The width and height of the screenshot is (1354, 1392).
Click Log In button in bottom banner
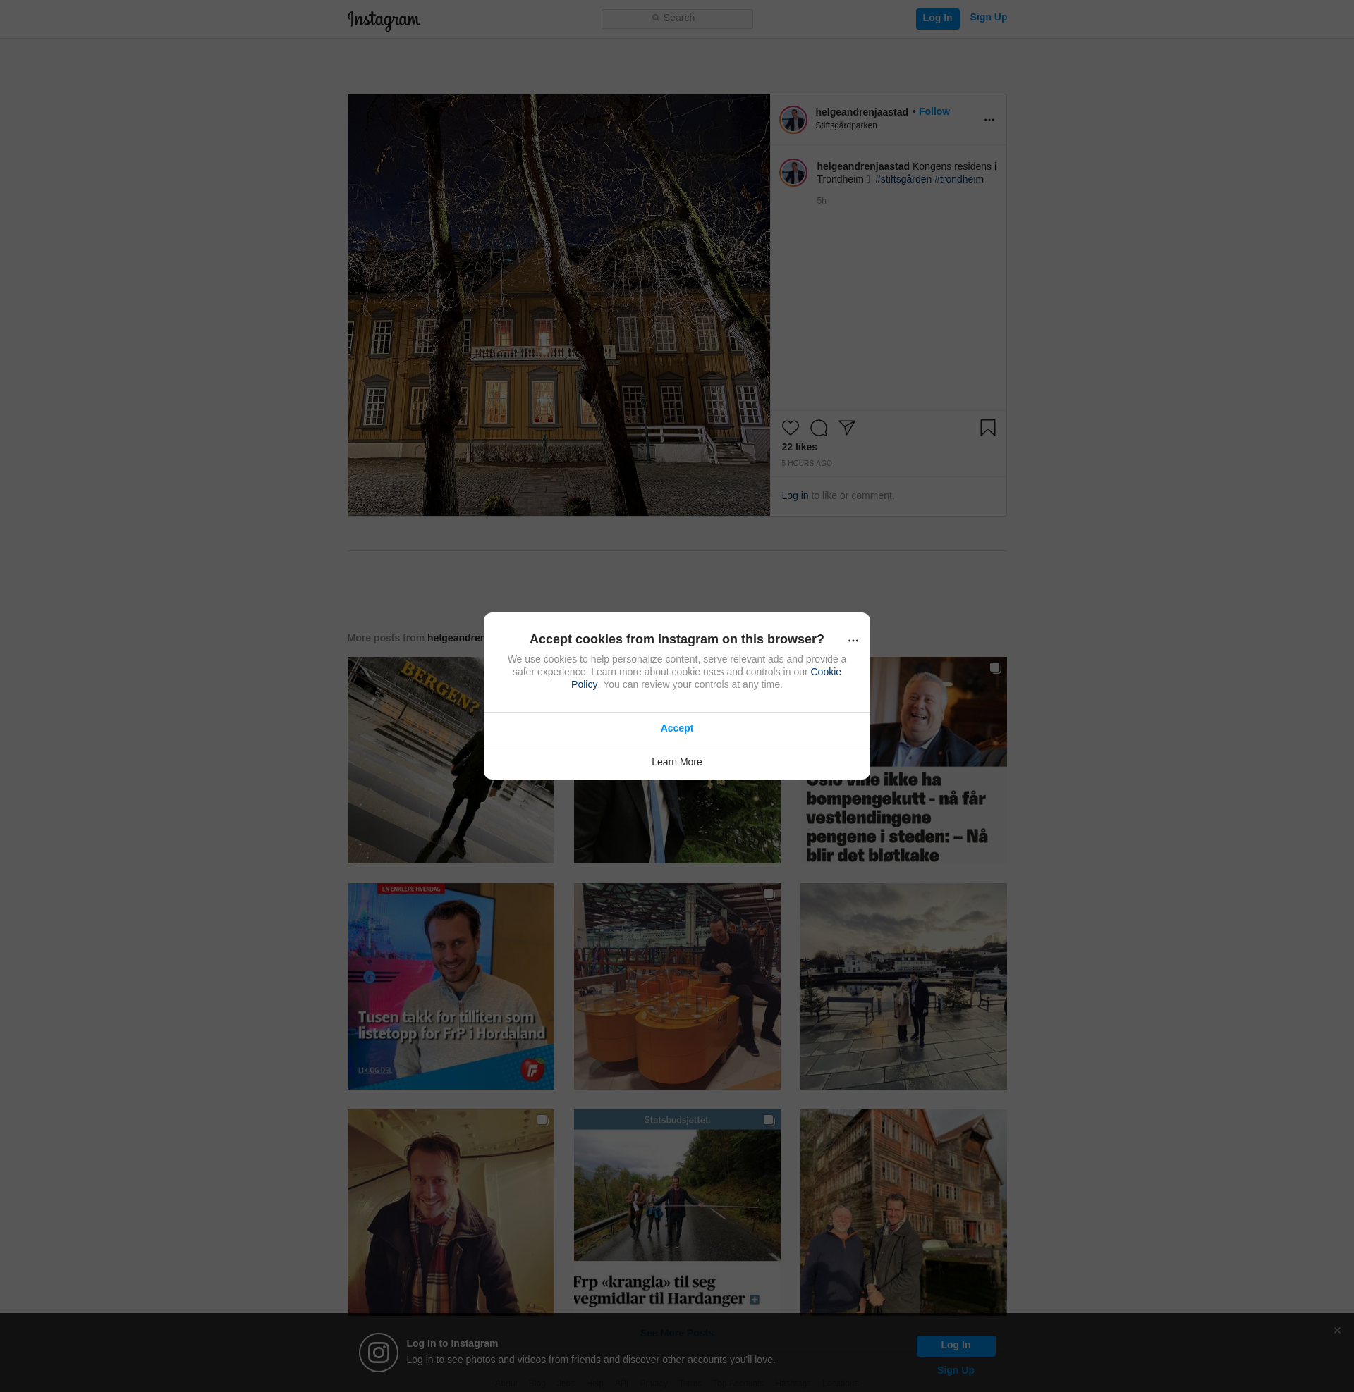pos(955,1345)
